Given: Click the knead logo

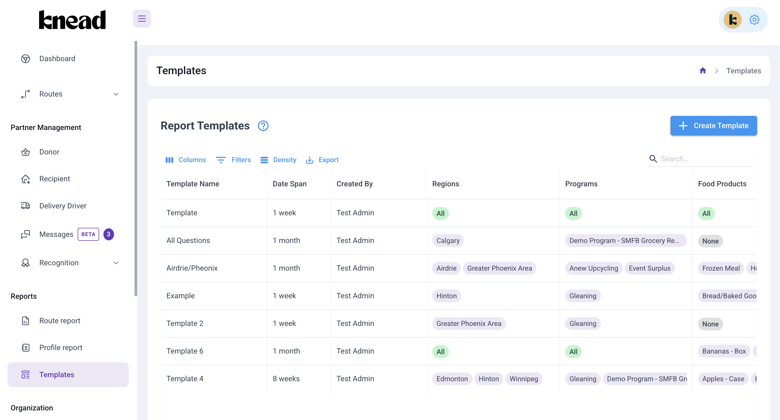Looking at the screenshot, I should (x=72, y=20).
